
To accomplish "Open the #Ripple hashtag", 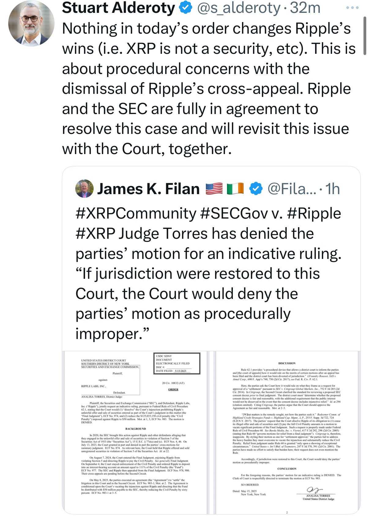I will [314, 213].
